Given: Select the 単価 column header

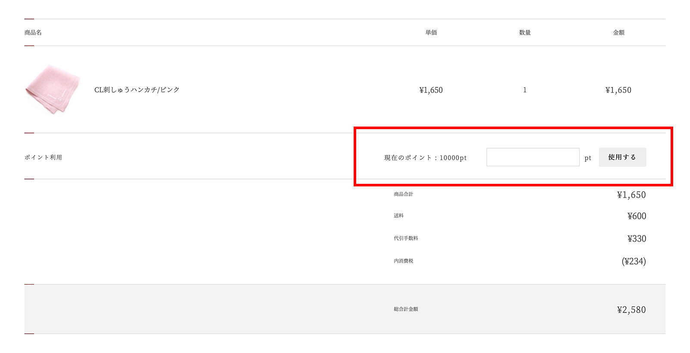Looking at the screenshot, I should click(x=431, y=33).
